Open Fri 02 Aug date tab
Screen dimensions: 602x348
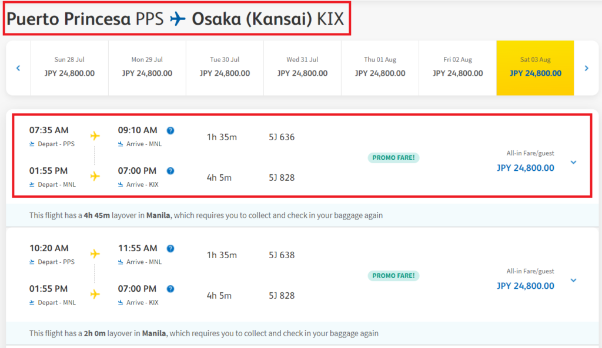point(457,67)
